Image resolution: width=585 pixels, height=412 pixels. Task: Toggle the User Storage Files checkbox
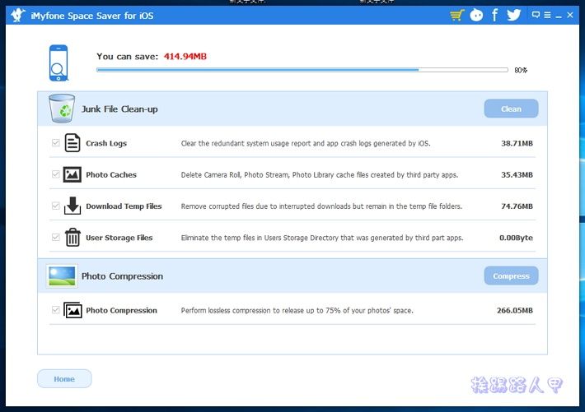pyautogui.click(x=56, y=238)
